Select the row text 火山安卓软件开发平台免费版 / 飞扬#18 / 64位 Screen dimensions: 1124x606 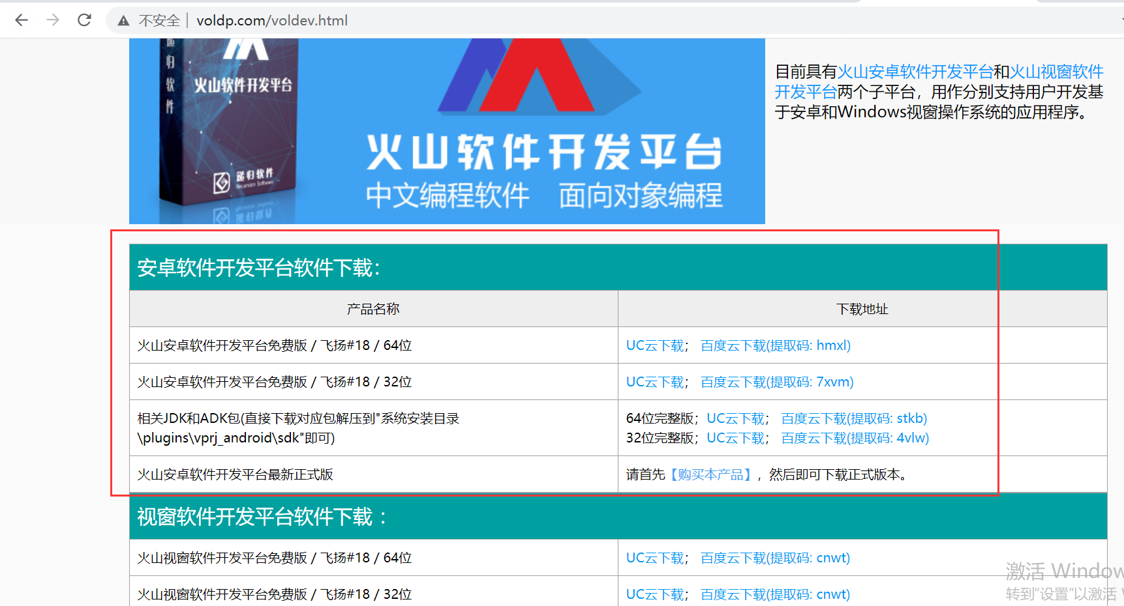tap(275, 345)
